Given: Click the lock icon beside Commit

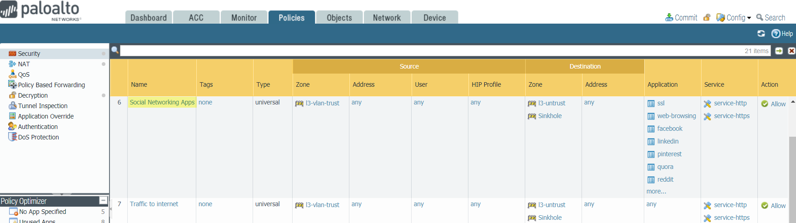Looking at the screenshot, I should (706, 18).
